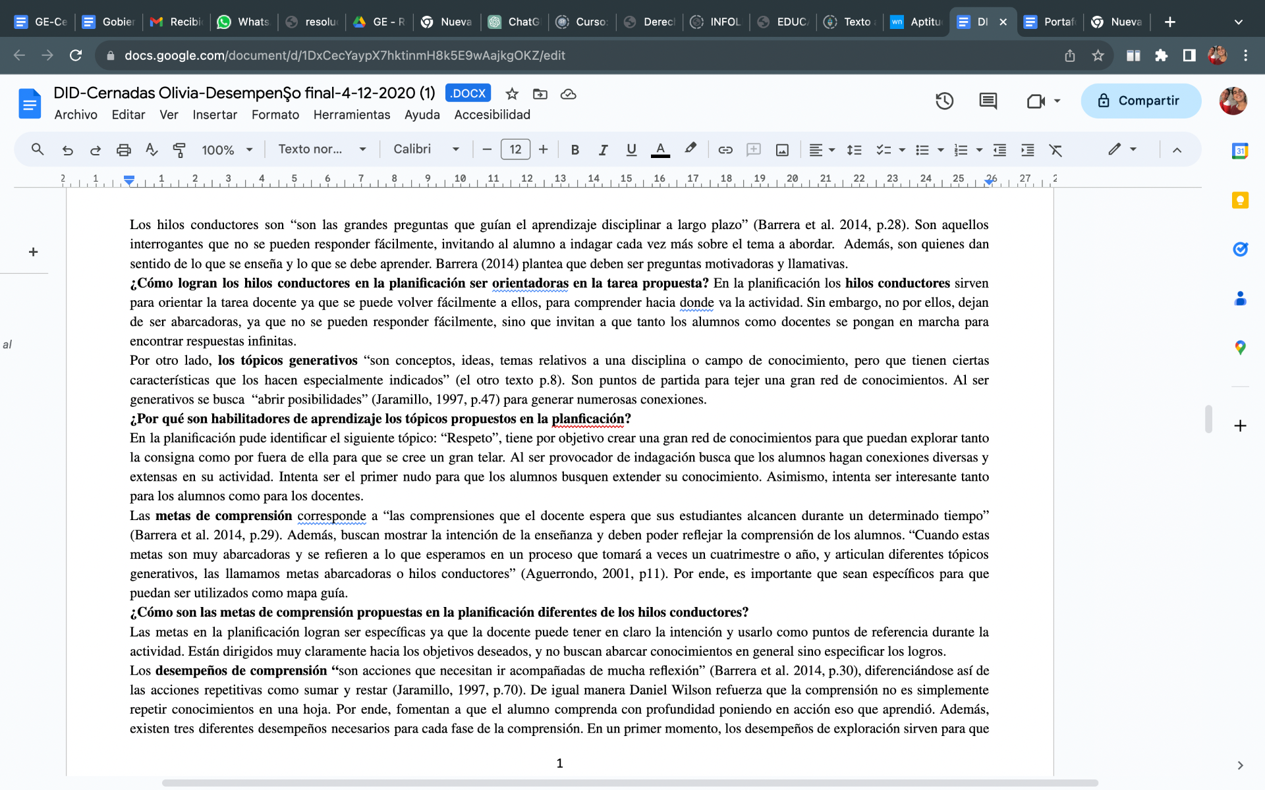The image size is (1265, 790).
Task: Open the Ayuda menu
Action: click(422, 115)
